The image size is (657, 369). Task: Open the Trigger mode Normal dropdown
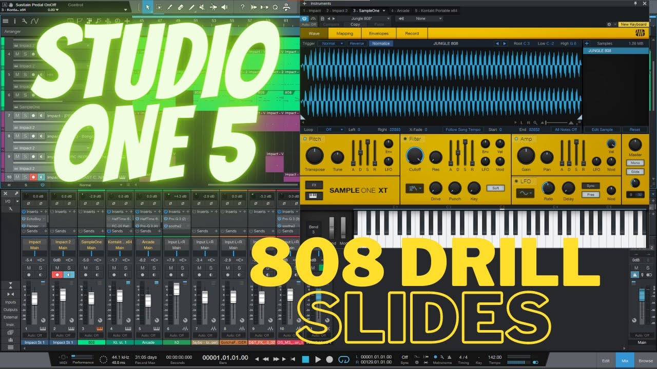(x=331, y=44)
